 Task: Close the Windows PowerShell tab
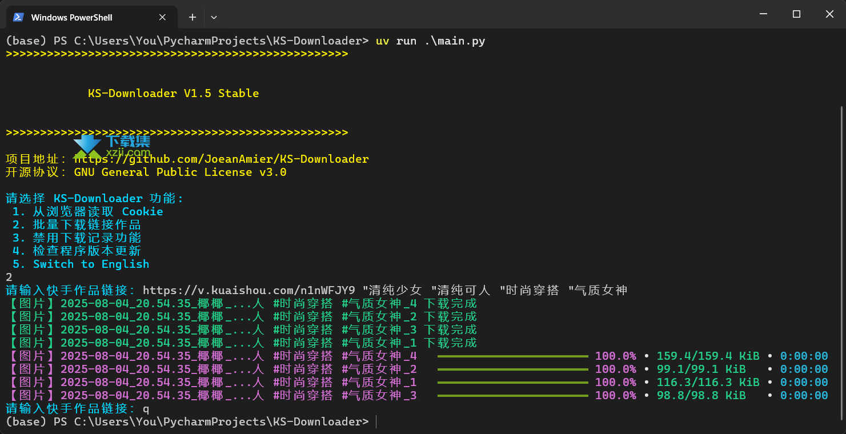pos(162,17)
